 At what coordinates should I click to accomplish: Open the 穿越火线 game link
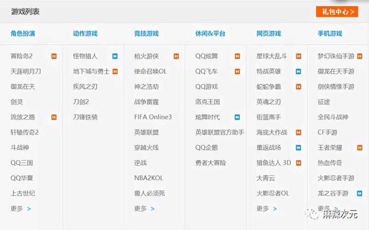click(x=146, y=148)
